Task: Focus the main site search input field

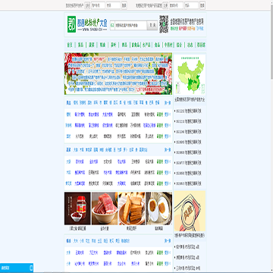Action: pos(130,25)
